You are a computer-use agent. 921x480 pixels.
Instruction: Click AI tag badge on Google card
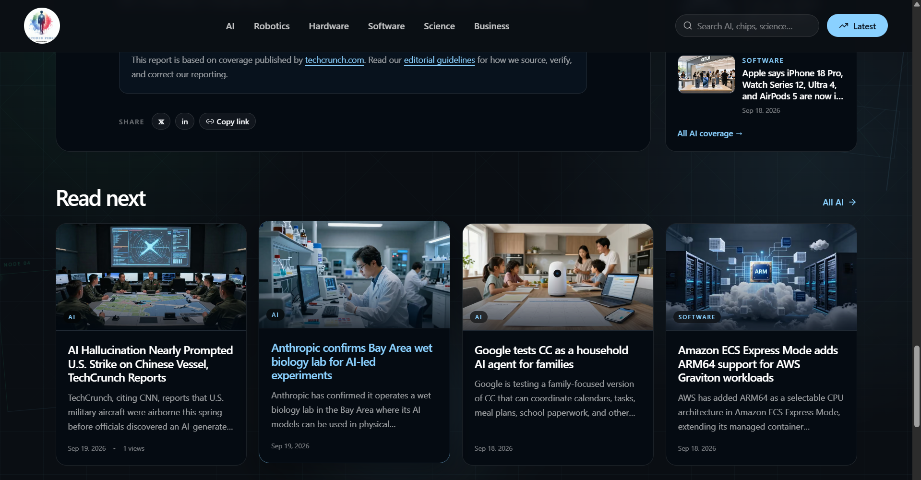[478, 317]
